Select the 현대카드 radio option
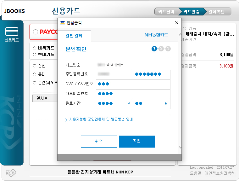Image resolution: width=239 pixels, height=181 pixels. coord(35,55)
